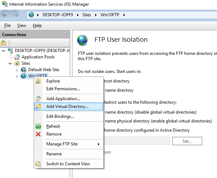This screenshot has height=178, width=217.
Task: Open the View menu
Action: (x=22, y=25)
